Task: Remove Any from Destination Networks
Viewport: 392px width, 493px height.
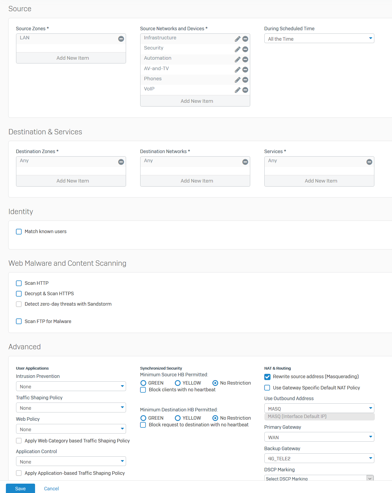Action: point(245,162)
